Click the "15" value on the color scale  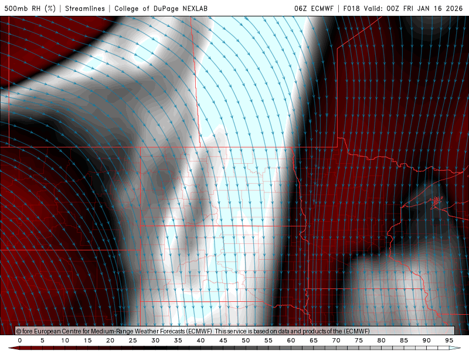[x=87, y=340]
